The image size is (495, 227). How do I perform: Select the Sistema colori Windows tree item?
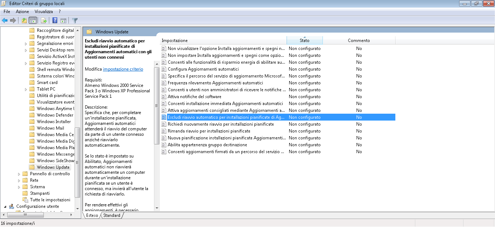(55, 76)
